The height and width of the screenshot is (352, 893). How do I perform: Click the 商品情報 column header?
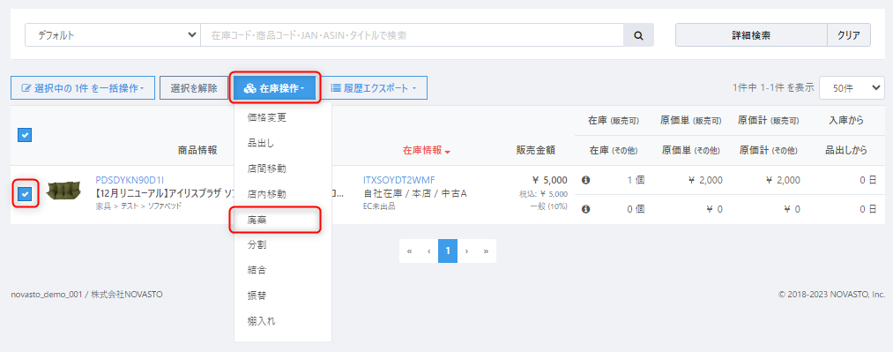click(x=197, y=150)
